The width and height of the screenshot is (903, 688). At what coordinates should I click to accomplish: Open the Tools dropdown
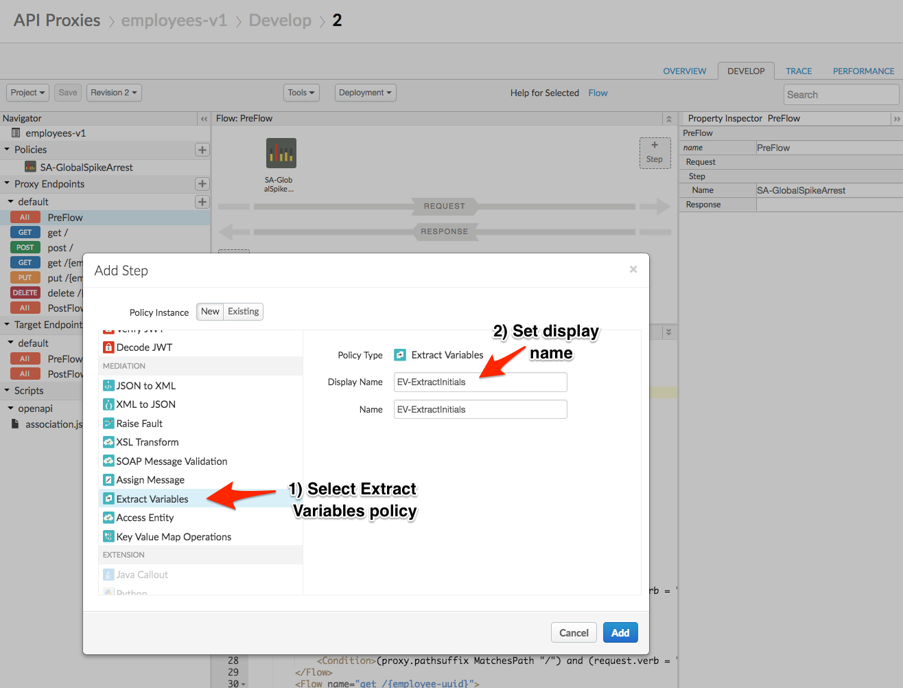tap(301, 93)
